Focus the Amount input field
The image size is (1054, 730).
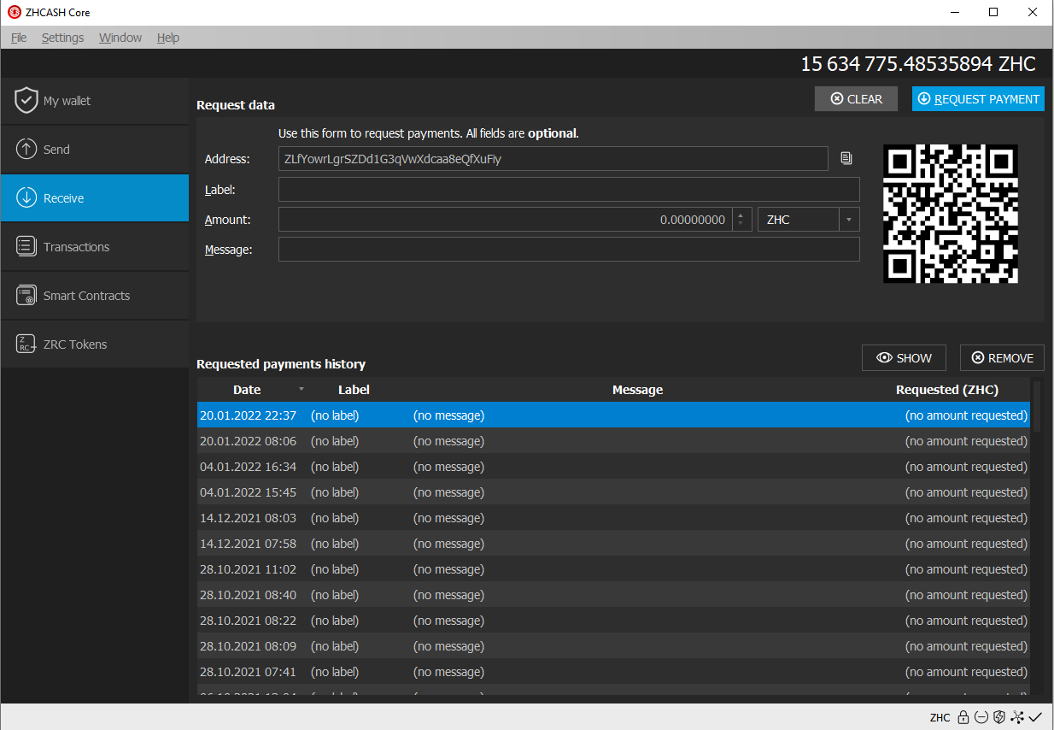[x=505, y=220]
